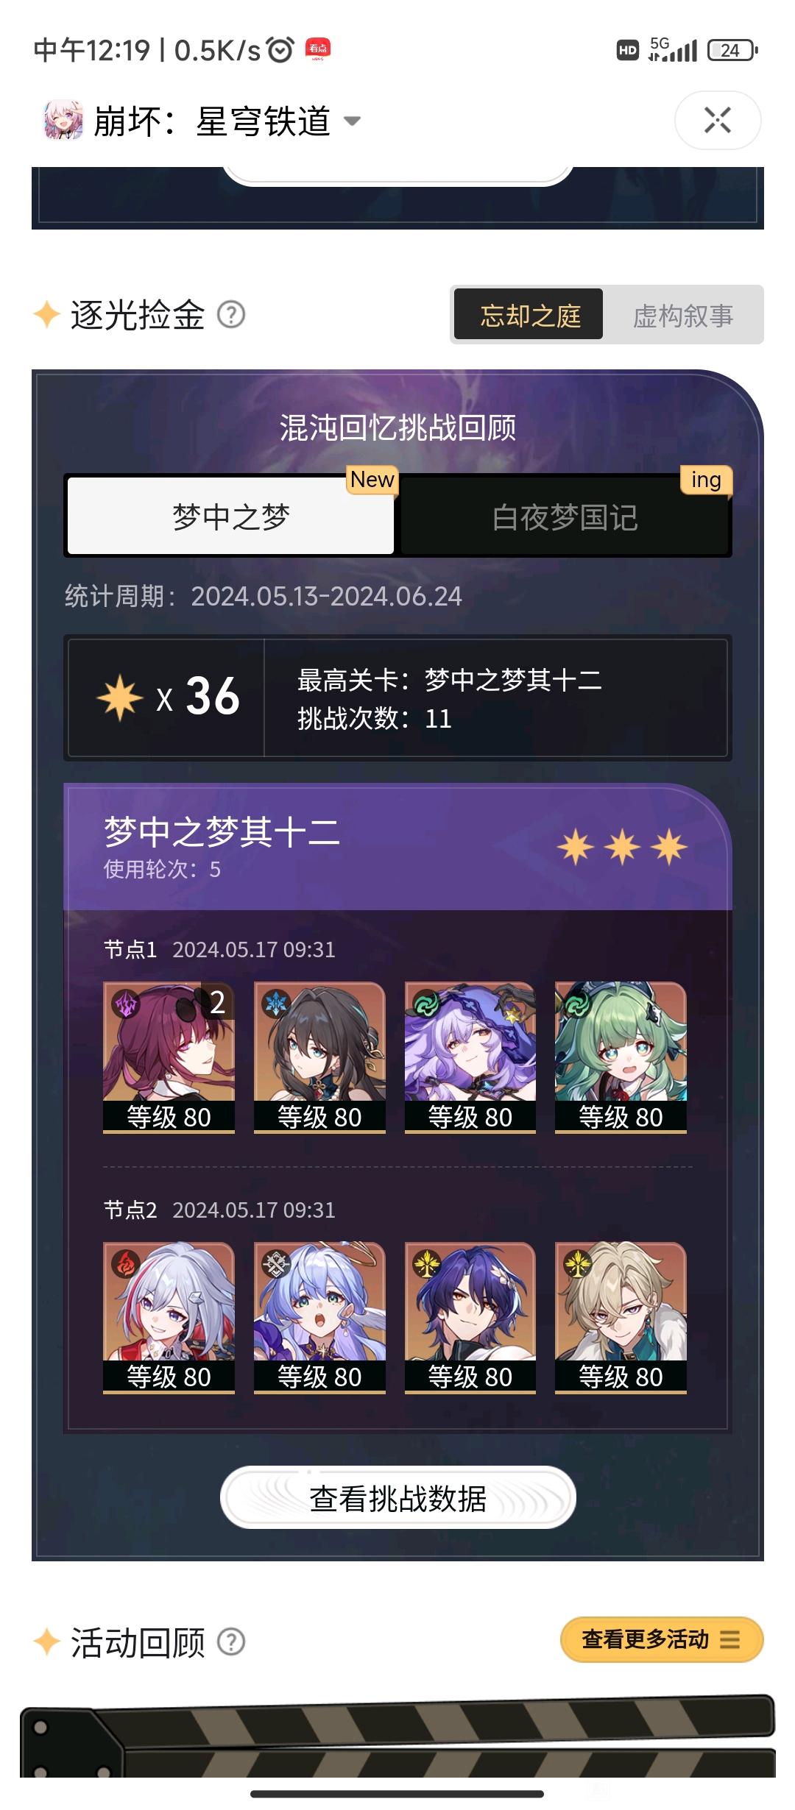795x1810 pixels.
Task: Tap the March 7th game avatar icon
Action: pyautogui.click(x=63, y=121)
